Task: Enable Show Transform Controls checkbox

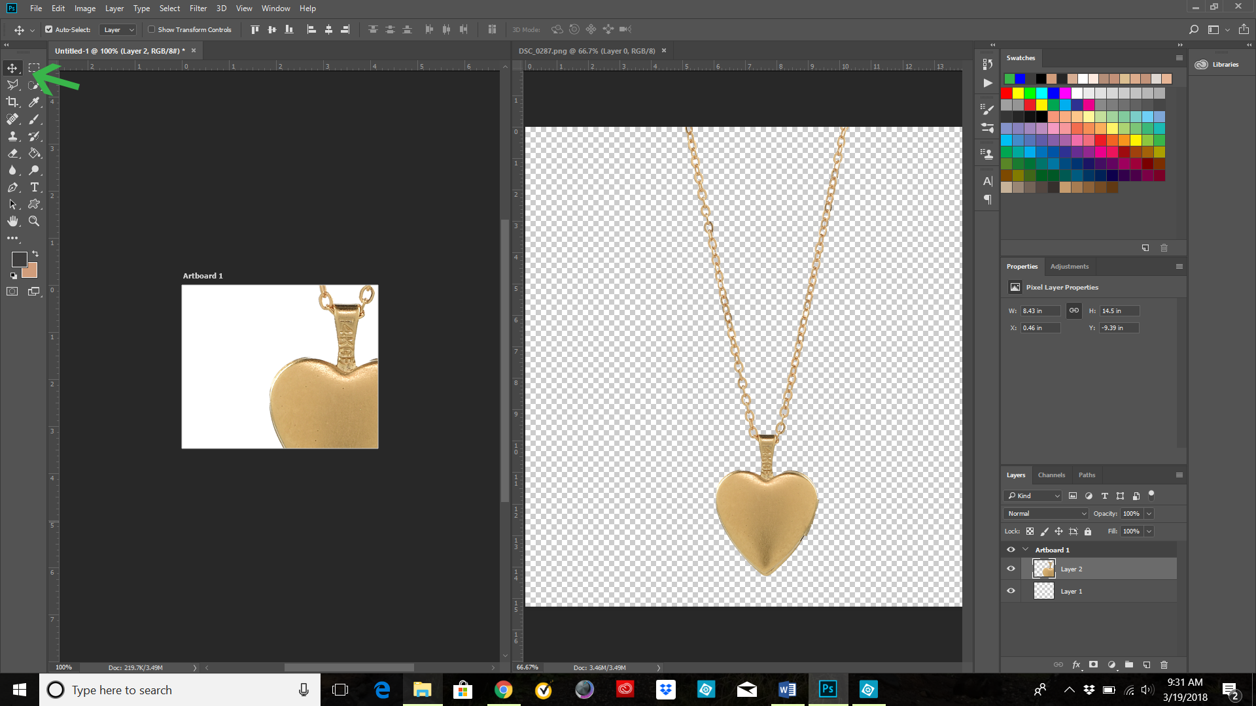Action: (152, 29)
